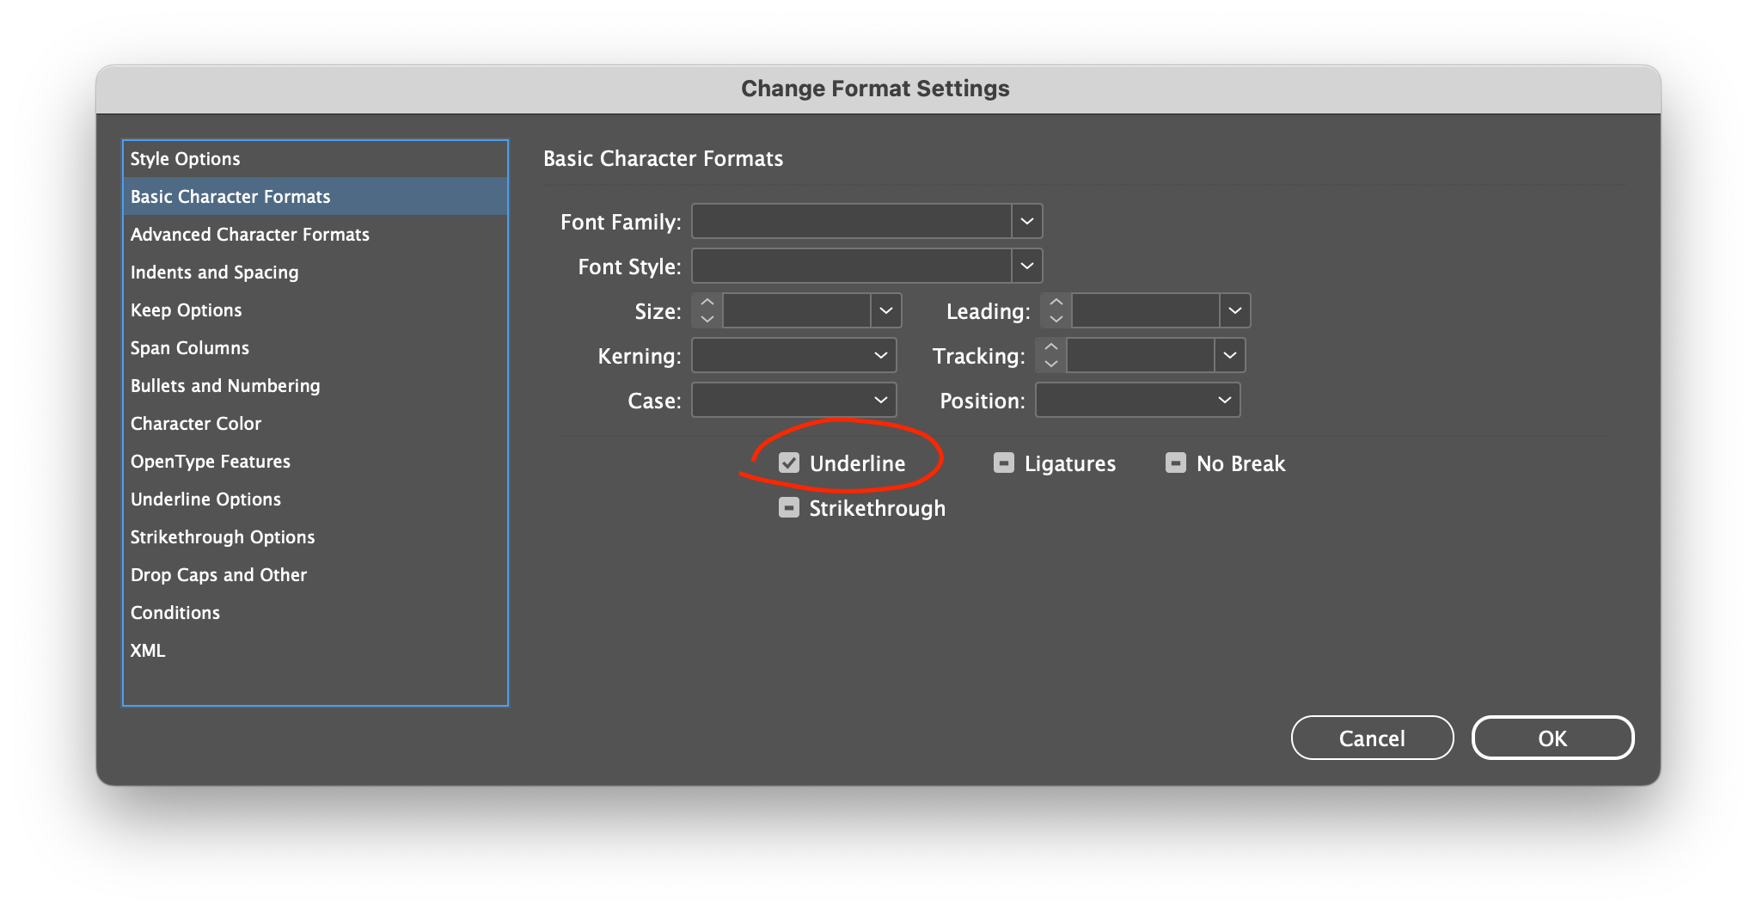1757x913 pixels.
Task: Switch to Underline Options section
Action: 206,499
